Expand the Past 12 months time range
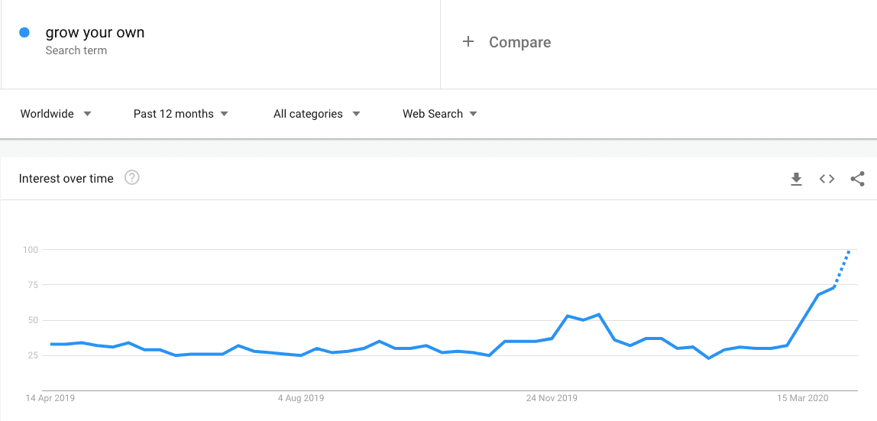The image size is (877, 421). pyautogui.click(x=180, y=114)
